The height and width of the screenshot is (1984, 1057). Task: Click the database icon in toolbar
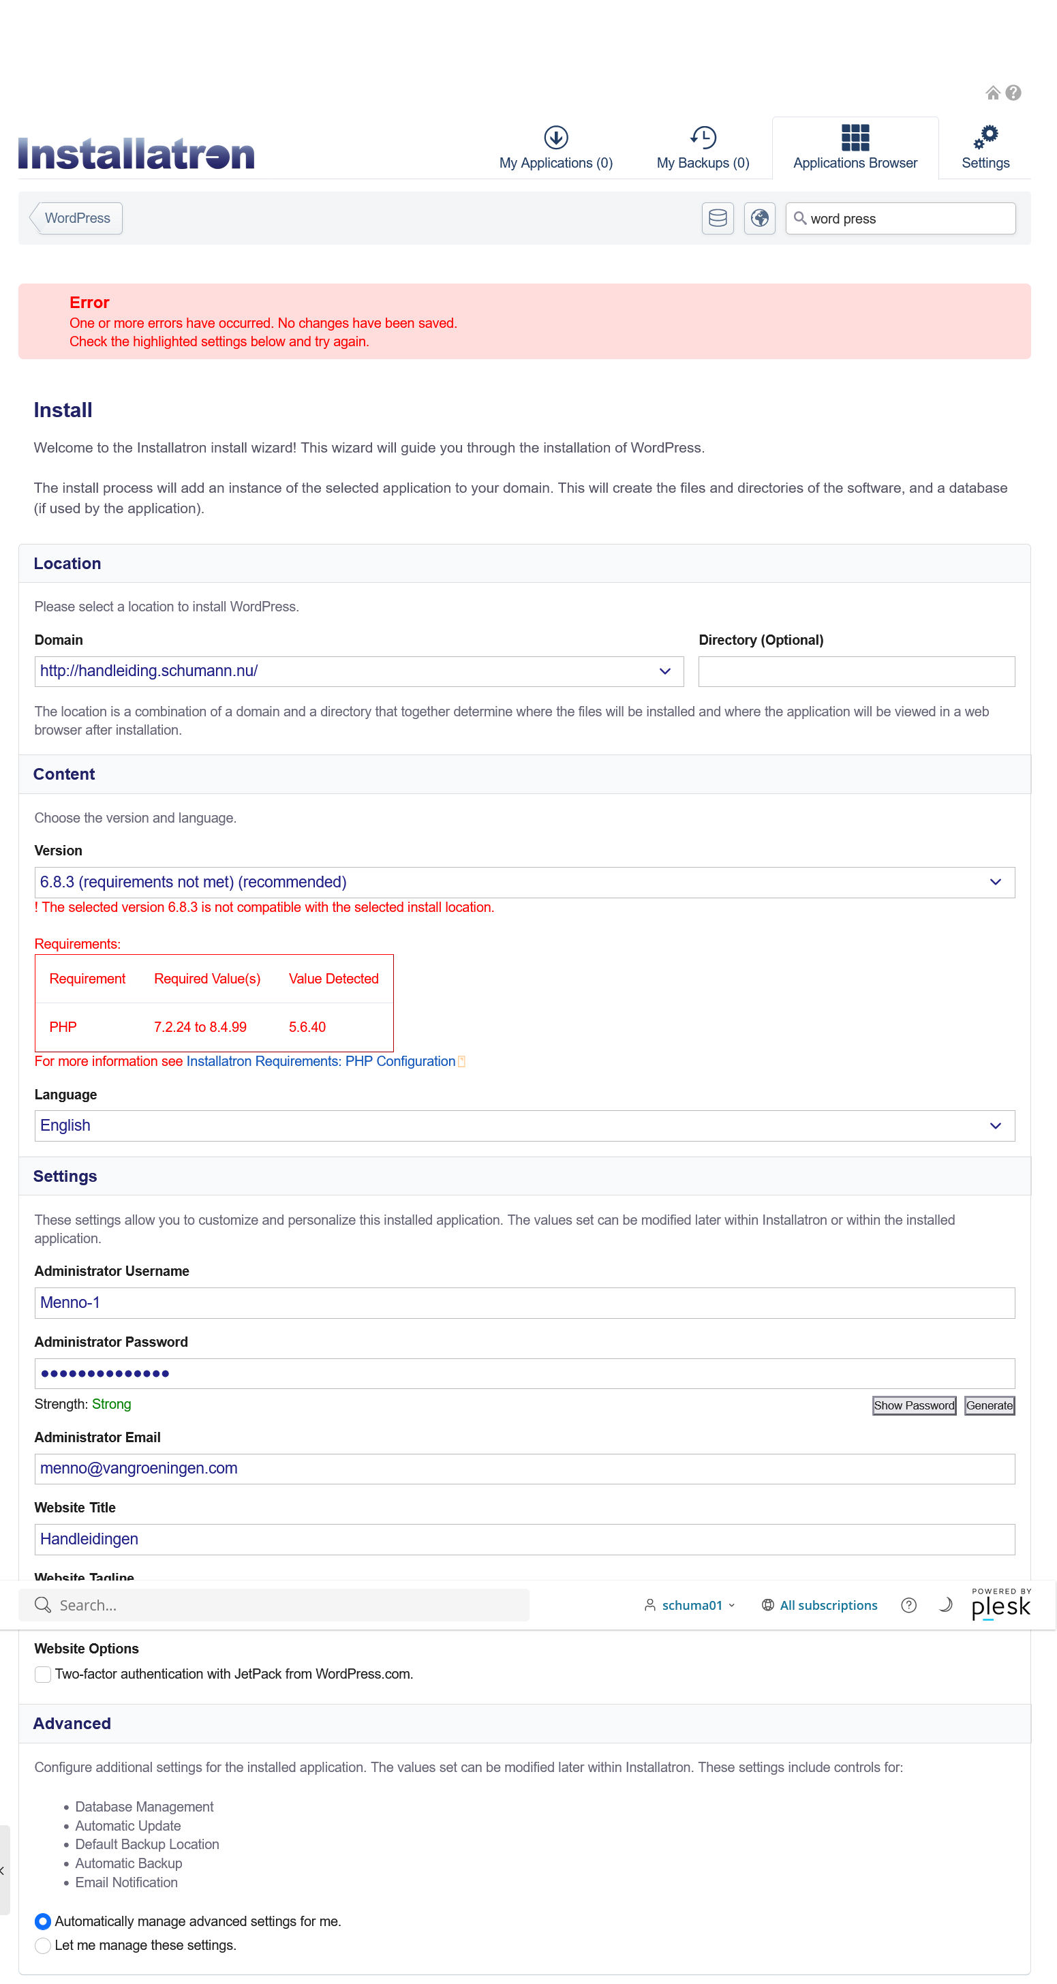point(717,219)
